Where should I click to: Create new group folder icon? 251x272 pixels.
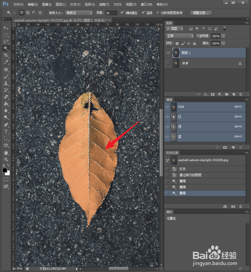pos(227,94)
